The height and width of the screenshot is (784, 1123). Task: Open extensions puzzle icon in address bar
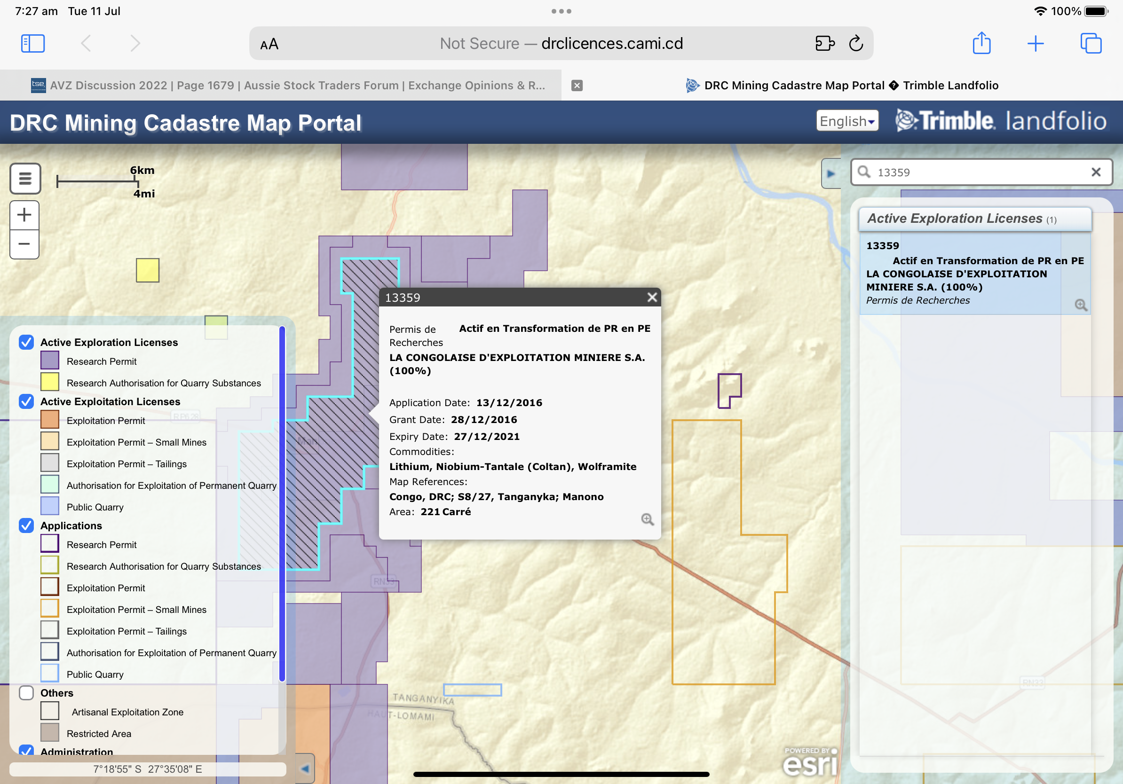(x=825, y=44)
